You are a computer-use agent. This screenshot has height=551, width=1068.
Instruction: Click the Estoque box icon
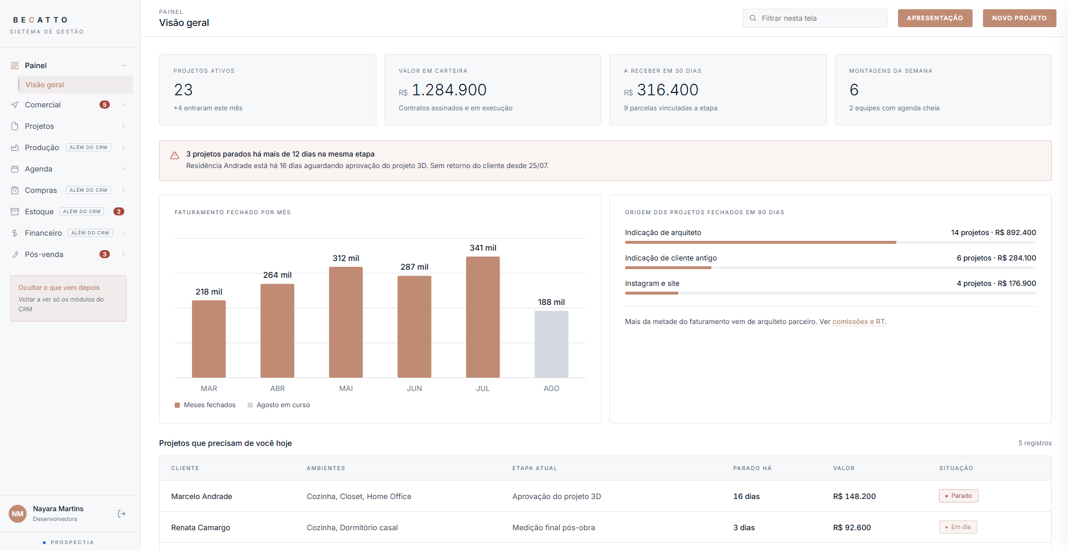click(15, 212)
